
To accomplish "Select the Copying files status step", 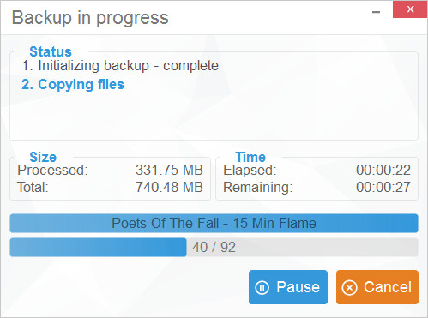I will click(x=73, y=85).
